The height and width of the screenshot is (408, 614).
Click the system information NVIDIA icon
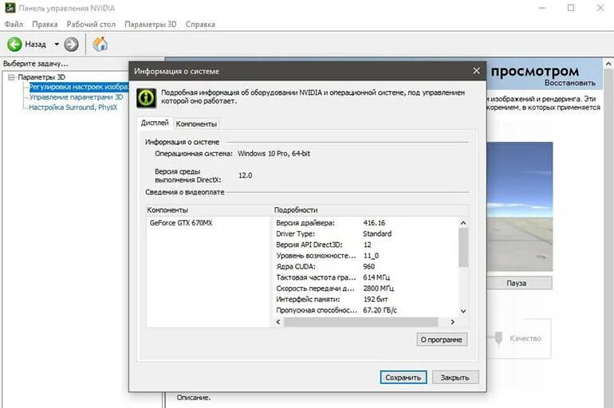pos(147,98)
